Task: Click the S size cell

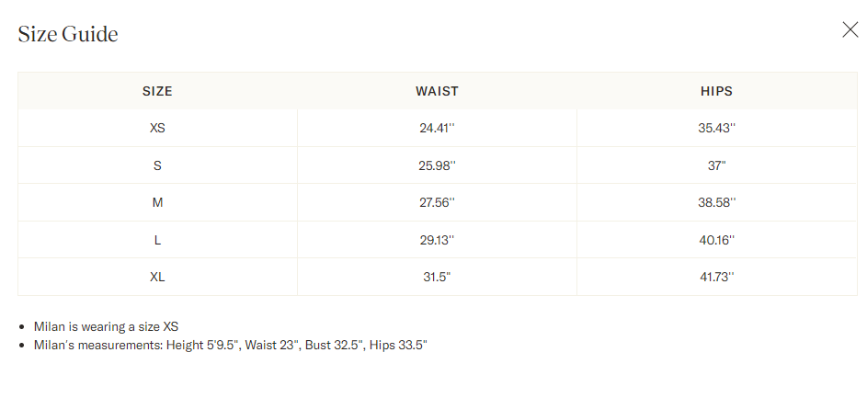Action: 157,165
